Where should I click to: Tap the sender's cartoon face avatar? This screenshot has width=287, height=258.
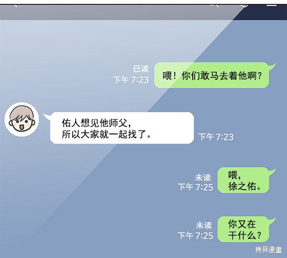[x=22, y=119]
